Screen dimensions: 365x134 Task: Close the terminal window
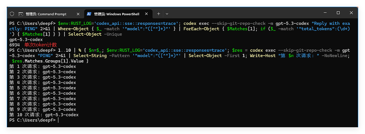351,13
